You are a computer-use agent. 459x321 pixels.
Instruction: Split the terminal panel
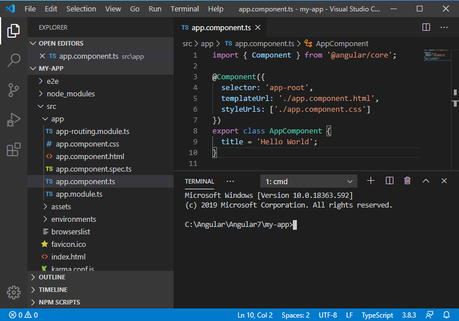tap(389, 181)
